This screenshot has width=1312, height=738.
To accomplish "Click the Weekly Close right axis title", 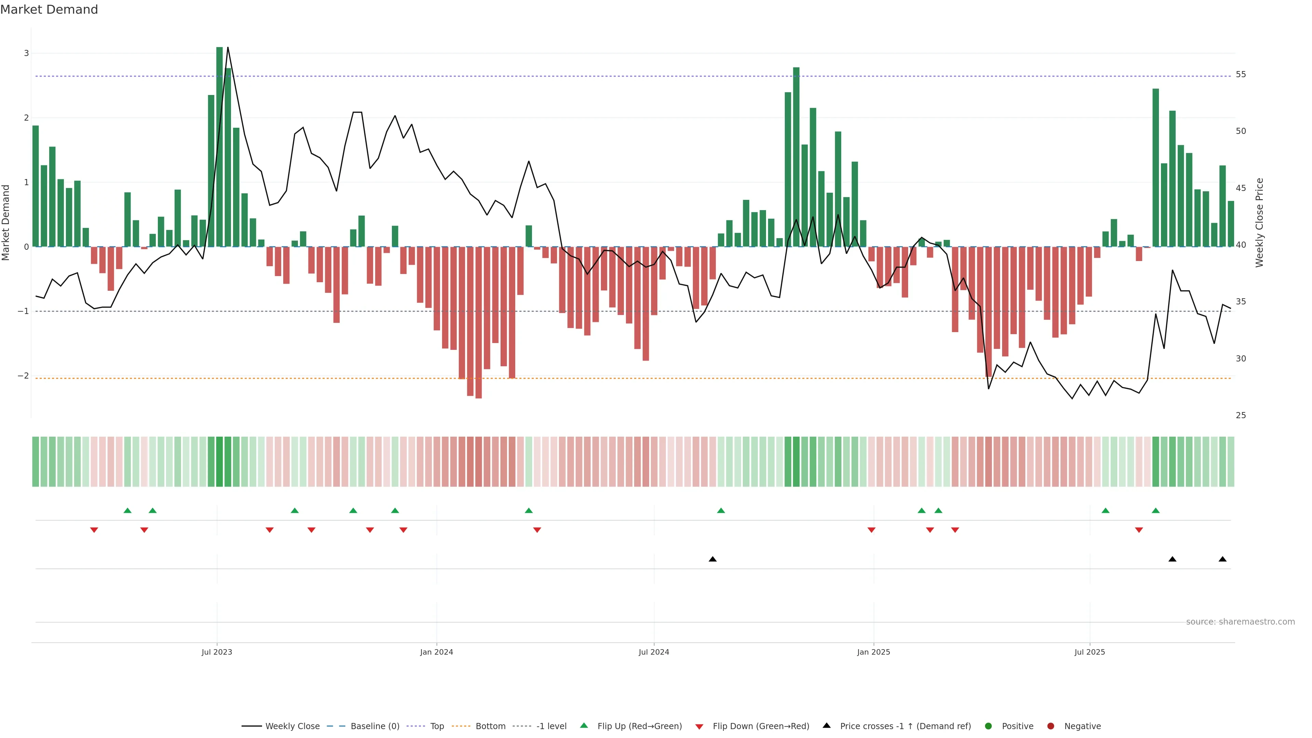I will (1259, 222).
